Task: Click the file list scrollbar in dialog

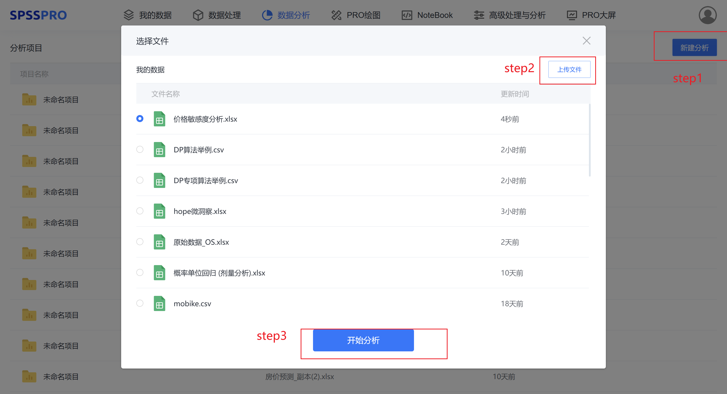Action: (590, 140)
